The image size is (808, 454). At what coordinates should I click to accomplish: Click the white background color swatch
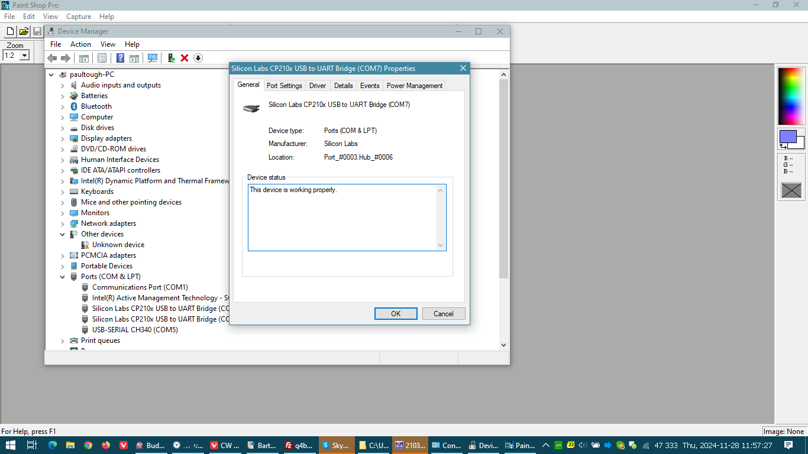[x=800, y=142]
